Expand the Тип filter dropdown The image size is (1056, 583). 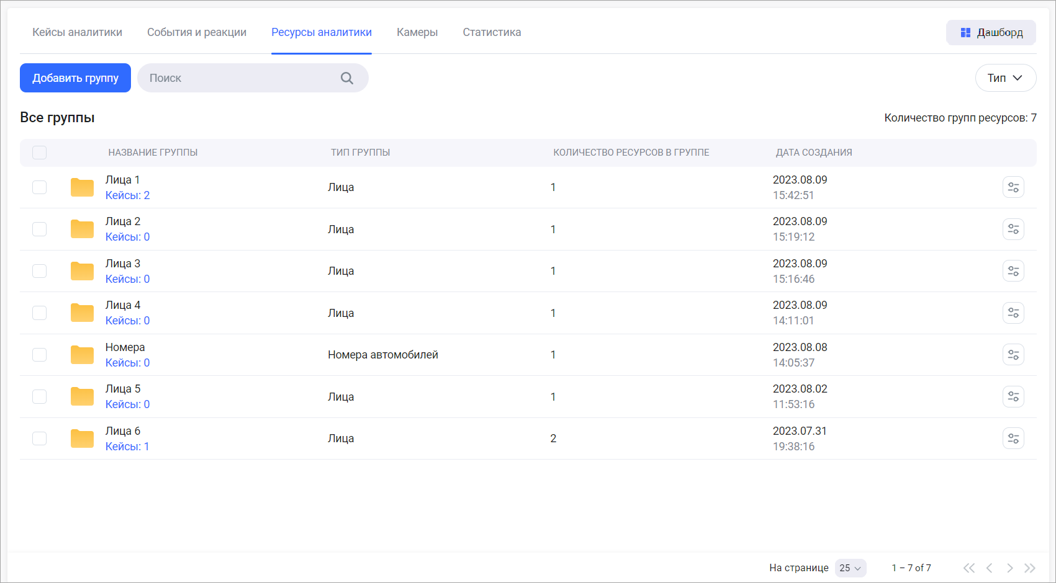pyautogui.click(x=1005, y=78)
